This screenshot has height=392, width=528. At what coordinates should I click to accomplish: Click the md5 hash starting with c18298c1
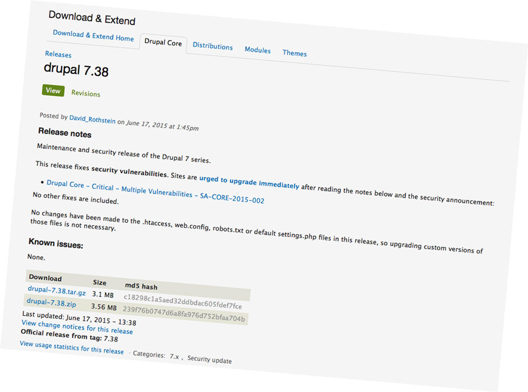click(x=183, y=301)
